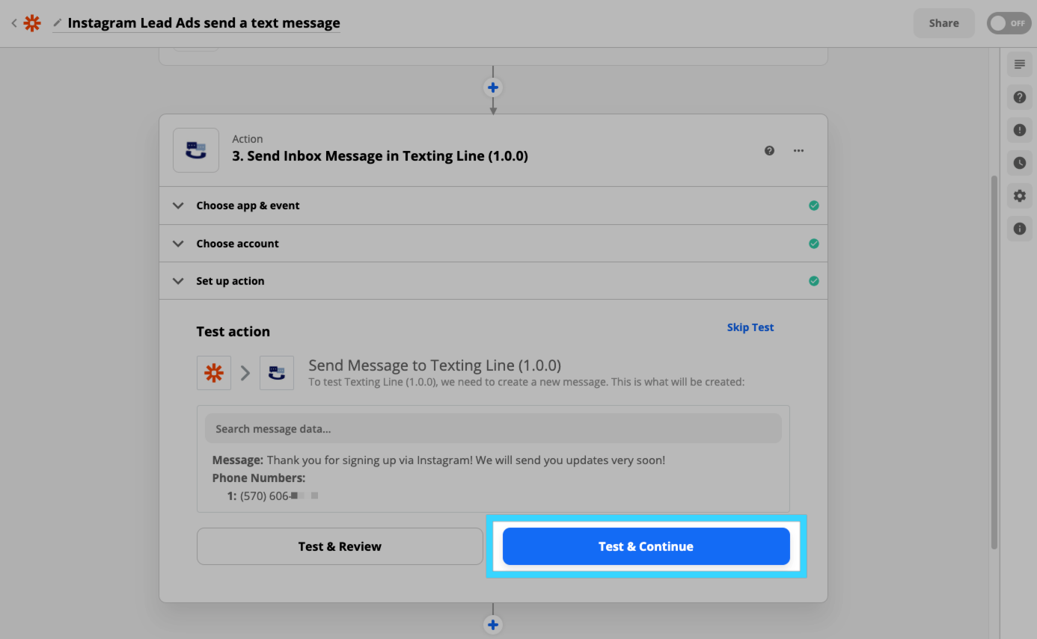This screenshot has height=639, width=1037.
Task: Add a step above step 3
Action: point(493,87)
